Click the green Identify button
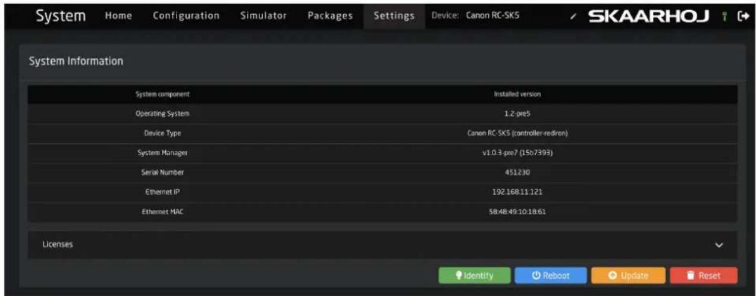This screenshot has width=756, height=296. (x=474, y=276)
